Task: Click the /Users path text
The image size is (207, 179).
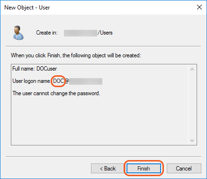Action: point(105,33)
